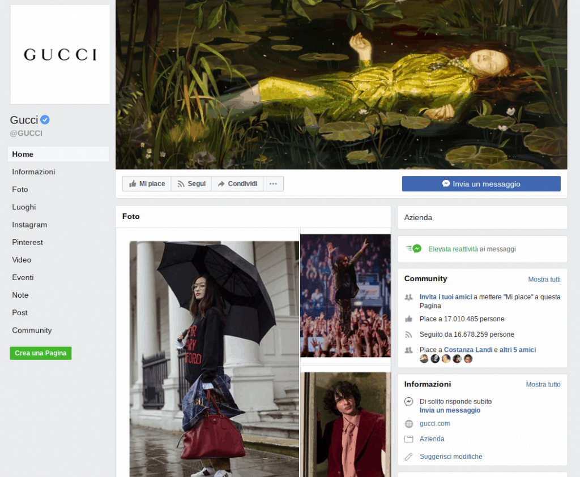Follow the page with Segui button
The width and height of the screenshot is (580, 477).
[191, 184]
